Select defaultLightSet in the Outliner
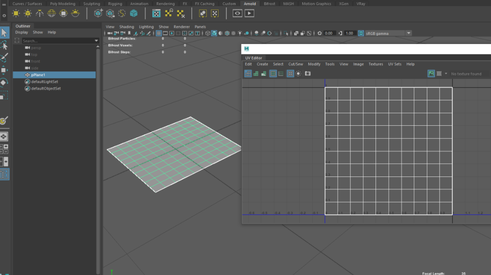The height and width of the screenshot is (275, 491). pyautogui.click(x=45, y=82)
